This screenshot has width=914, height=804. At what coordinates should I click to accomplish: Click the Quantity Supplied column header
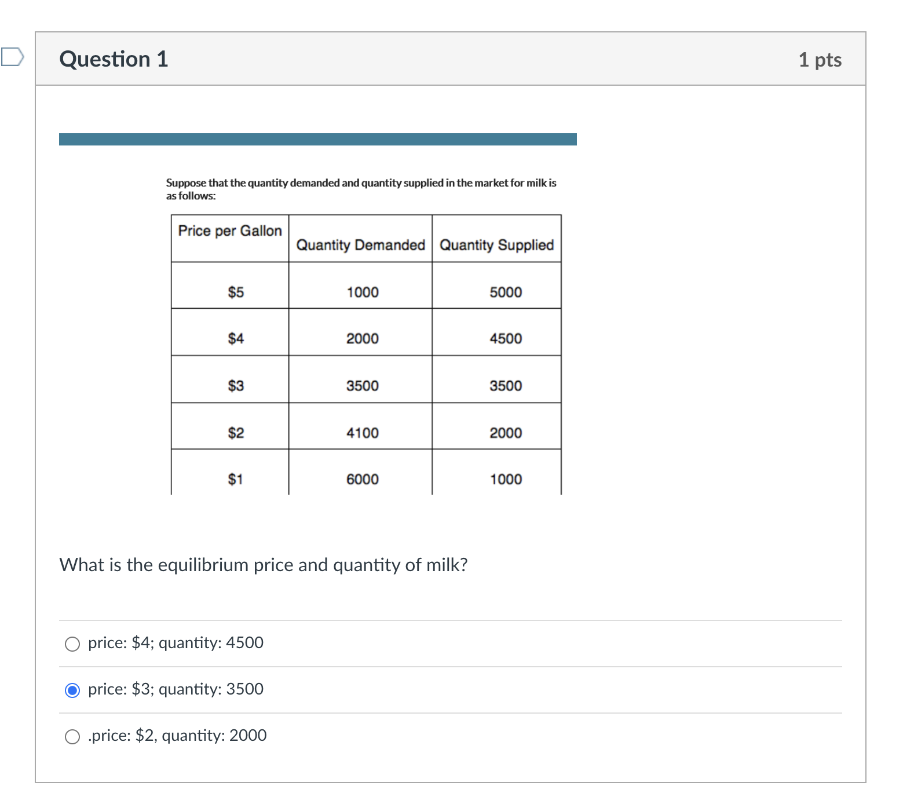coord(496,245)
